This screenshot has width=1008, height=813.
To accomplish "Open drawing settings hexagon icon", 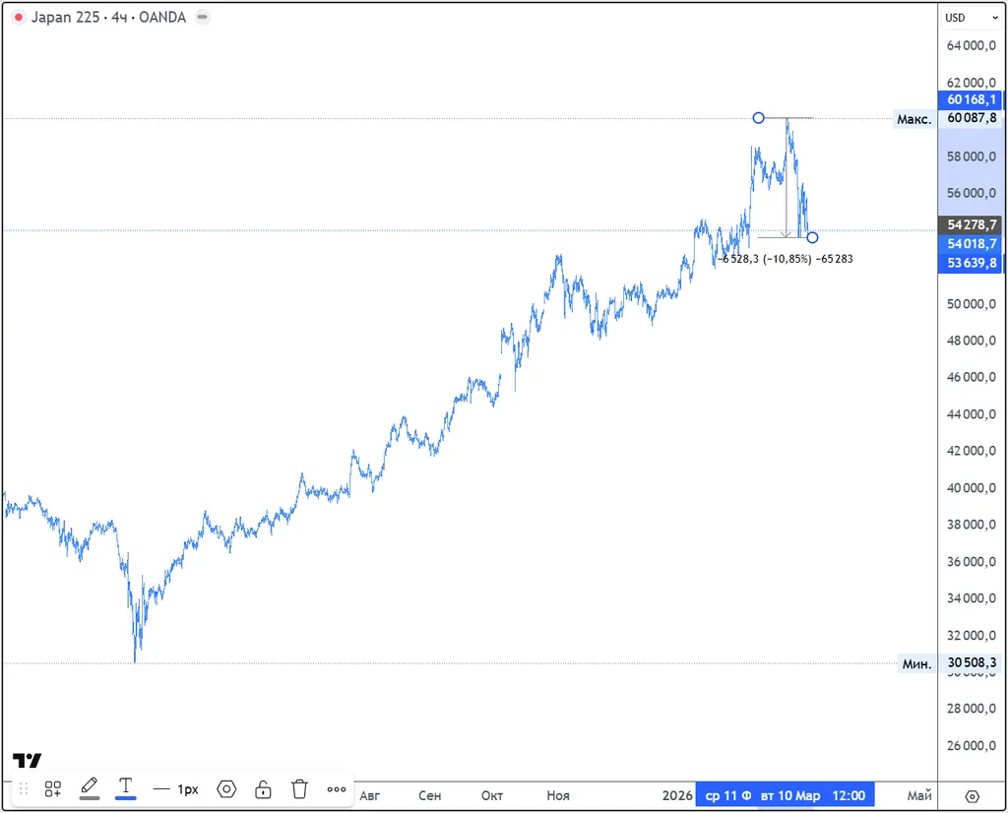I will pyautogui.click(x=226, y=788).
